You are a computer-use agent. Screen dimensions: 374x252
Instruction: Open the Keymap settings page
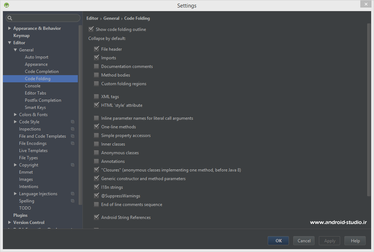[21, 36]
